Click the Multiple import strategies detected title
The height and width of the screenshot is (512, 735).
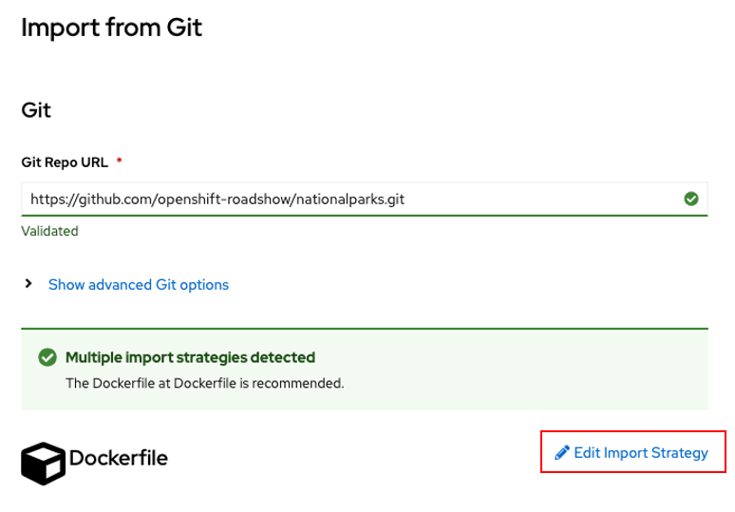click(190, 357)
